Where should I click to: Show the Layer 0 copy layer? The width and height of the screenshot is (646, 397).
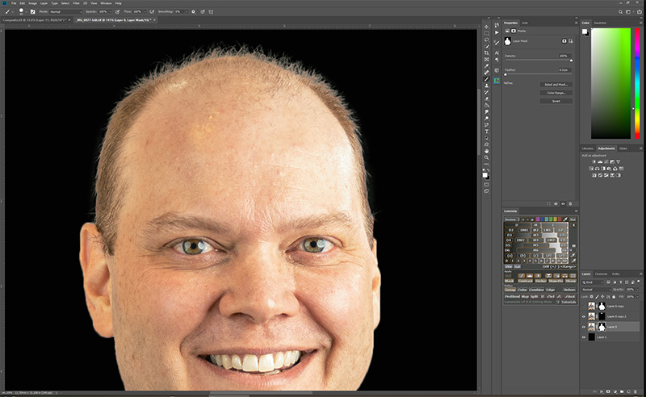[584, 307]
